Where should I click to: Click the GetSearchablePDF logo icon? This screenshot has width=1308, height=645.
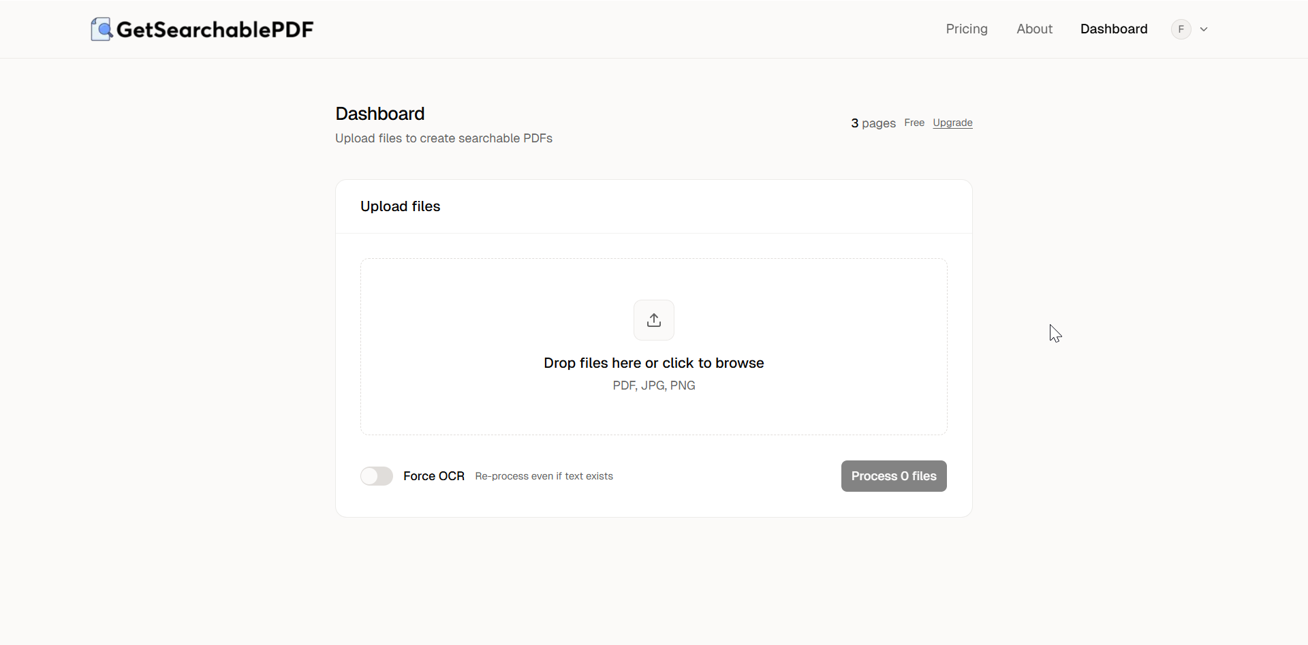point(101,29)
